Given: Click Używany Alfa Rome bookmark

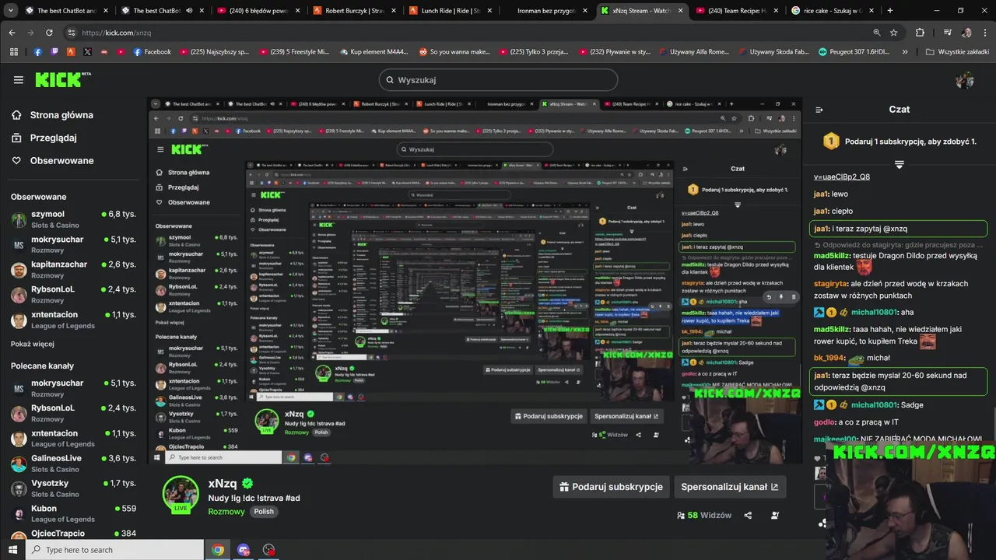Looking at the screenshot, I should (693, 52).
